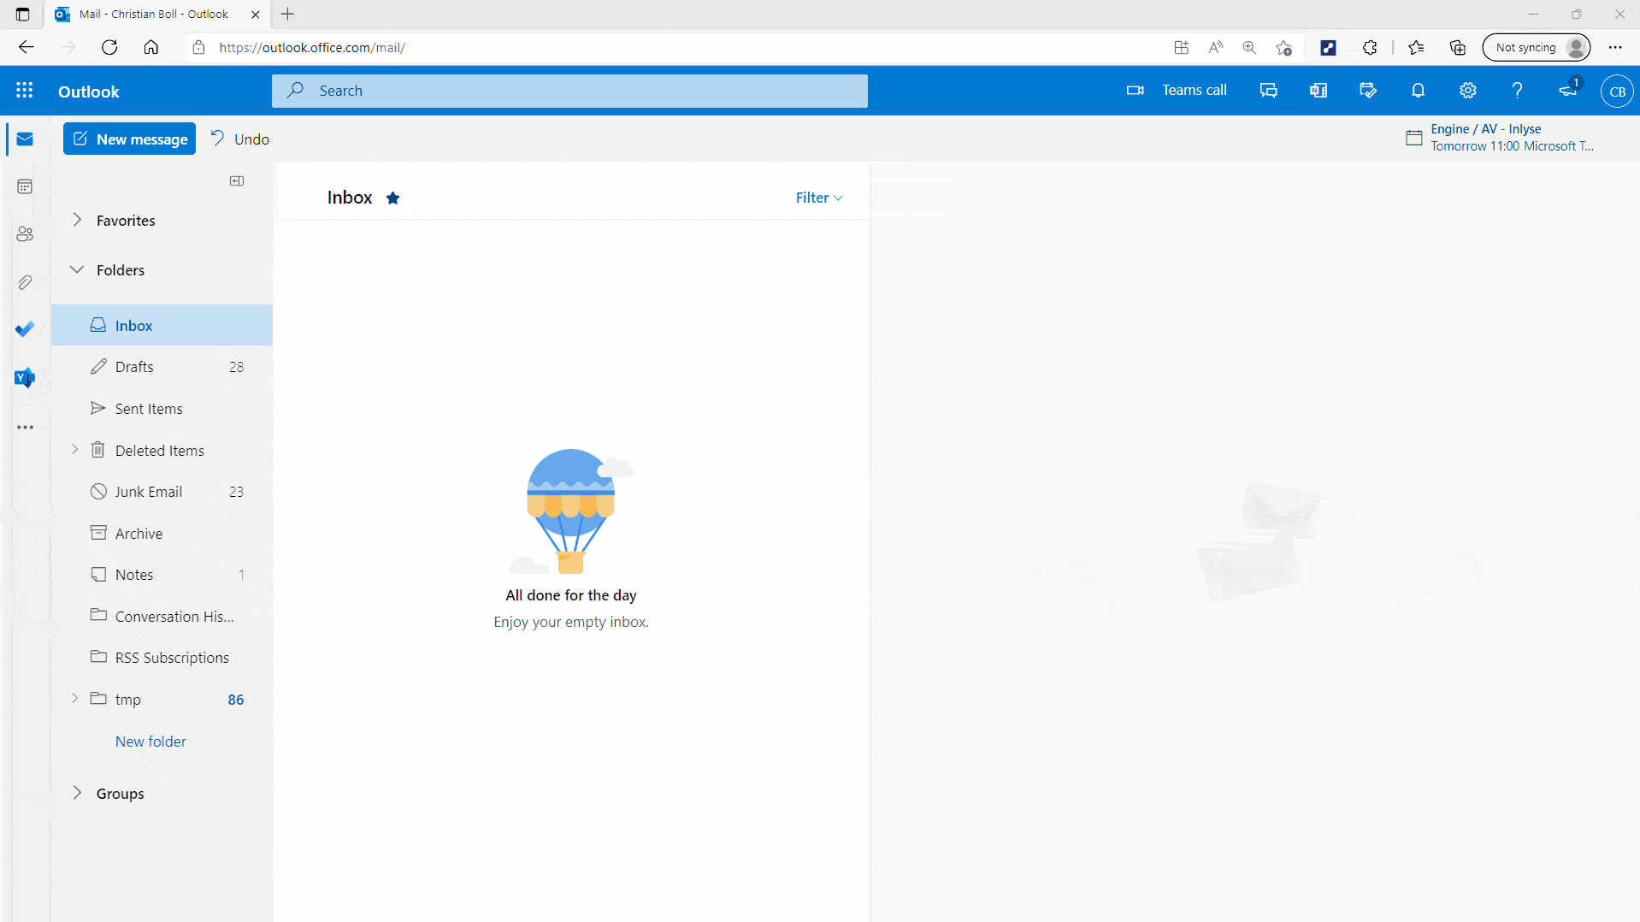Go back in browser
The image size is (1640, 922).
[x=26, y=47]
